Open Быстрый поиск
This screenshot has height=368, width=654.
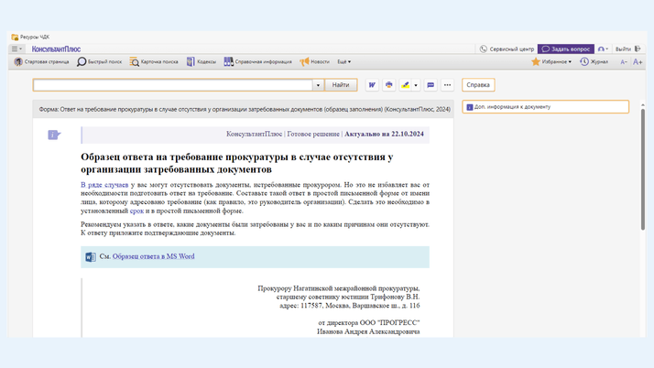pyautogui.click(x=100, y=61)
